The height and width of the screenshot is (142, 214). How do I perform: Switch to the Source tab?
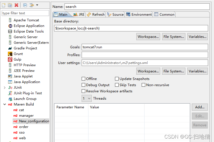[116, 15]
